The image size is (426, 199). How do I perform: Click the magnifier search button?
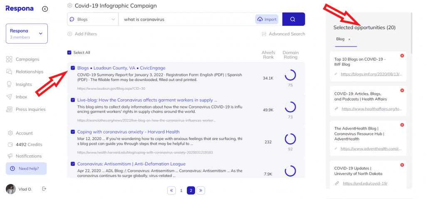(x=293, y=19)
